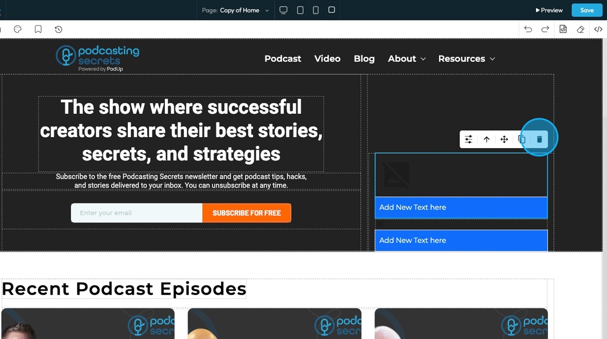Duplicate the selected element

point(521,139)
